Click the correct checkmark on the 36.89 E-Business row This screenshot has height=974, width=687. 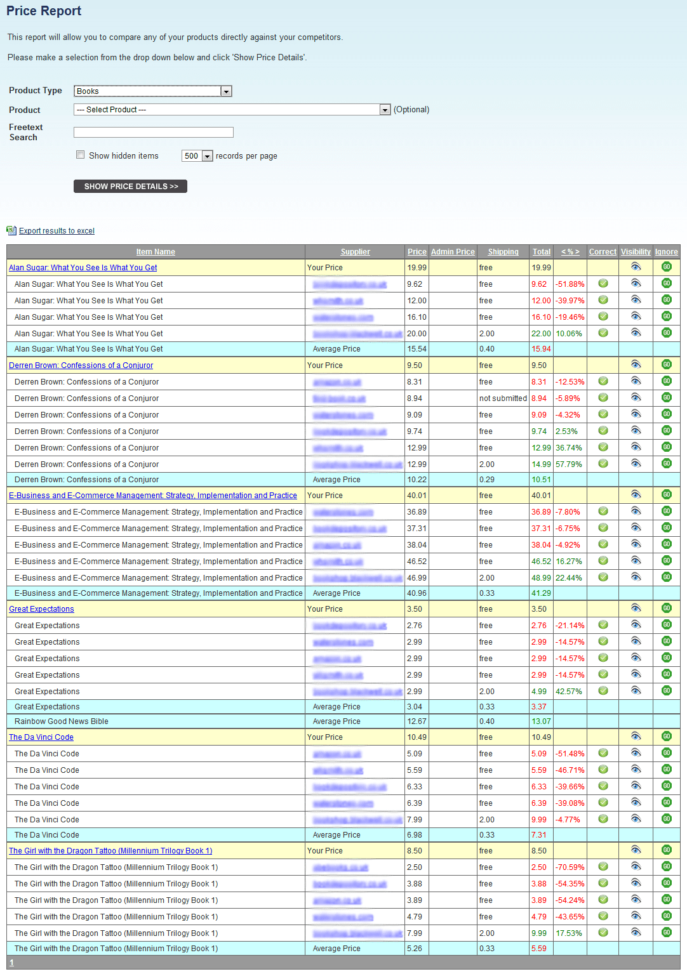tap(603, 511)
